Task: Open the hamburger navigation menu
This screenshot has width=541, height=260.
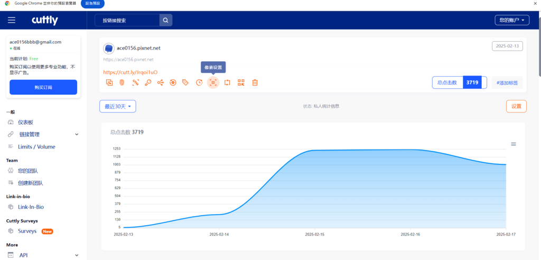Action: coord(12,21)
